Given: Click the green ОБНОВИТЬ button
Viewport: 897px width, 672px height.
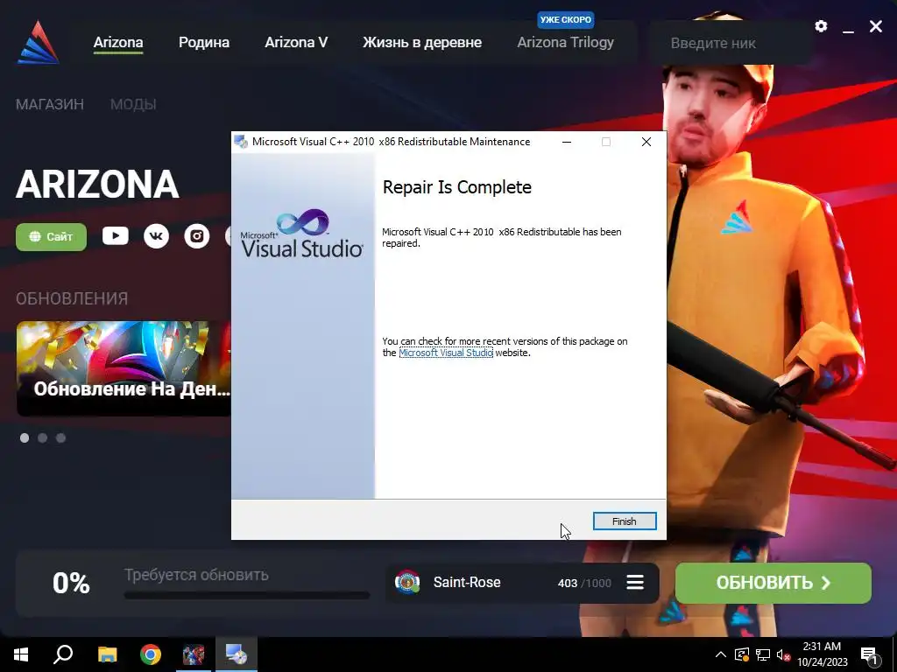Looking at the screenshot, I should coord(773,583).
